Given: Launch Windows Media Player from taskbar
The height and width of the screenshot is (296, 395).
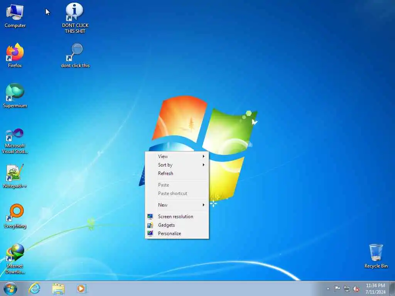Looking at the screenshot, I should (81, 289).
